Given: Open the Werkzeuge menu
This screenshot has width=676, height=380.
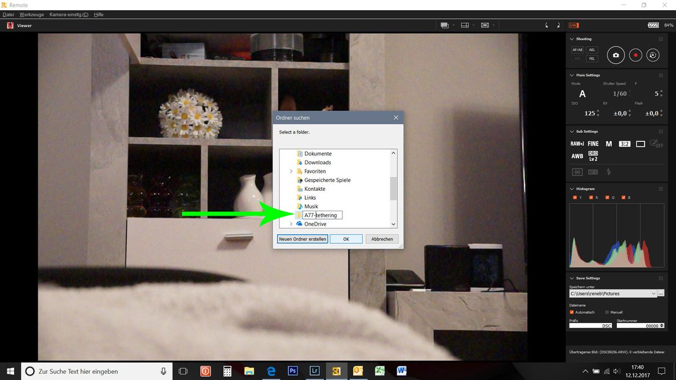Looking at the screenshot, I should (x=32, y=14).
